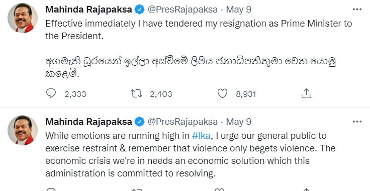370x191 pixels.
Task: Click verified badge on first tweet
Action: point(139,10)
